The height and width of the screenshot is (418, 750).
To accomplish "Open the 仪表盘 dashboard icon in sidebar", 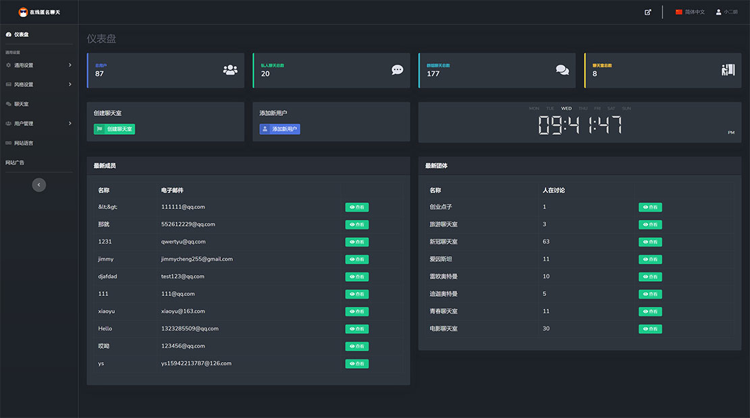I will click(9, 34).
